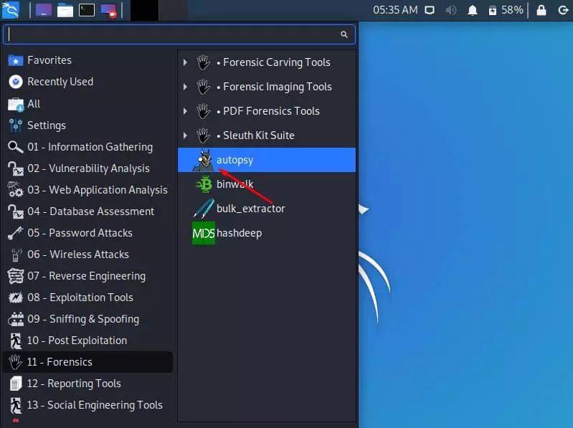Image resolution: width=573 pixels, height=428 pixels.
Task: Expand the Forensic Carving Tools submenu
Action: point(185,62)
